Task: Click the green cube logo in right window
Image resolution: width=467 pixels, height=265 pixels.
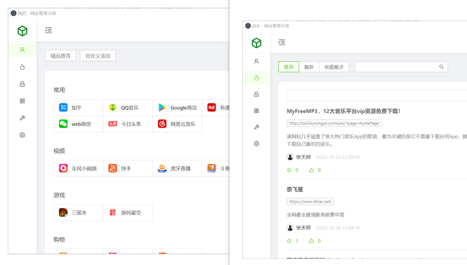Action: tap(256, 43)
